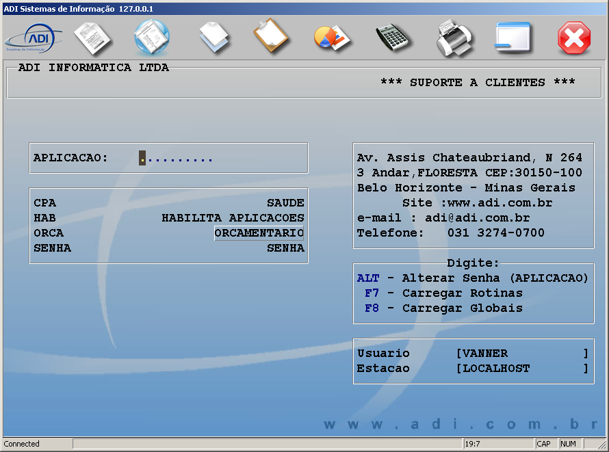Focus the APLICACAO input field

click(176, 158)
